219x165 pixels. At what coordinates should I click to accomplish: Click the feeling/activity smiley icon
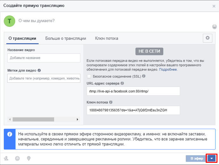(17, 158)
